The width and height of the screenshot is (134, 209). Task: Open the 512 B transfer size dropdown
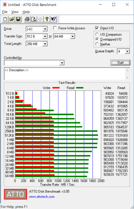point(45,36)
